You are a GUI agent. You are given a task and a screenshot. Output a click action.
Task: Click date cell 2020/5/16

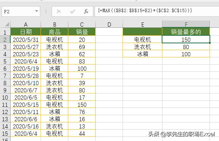pos(25,126)
